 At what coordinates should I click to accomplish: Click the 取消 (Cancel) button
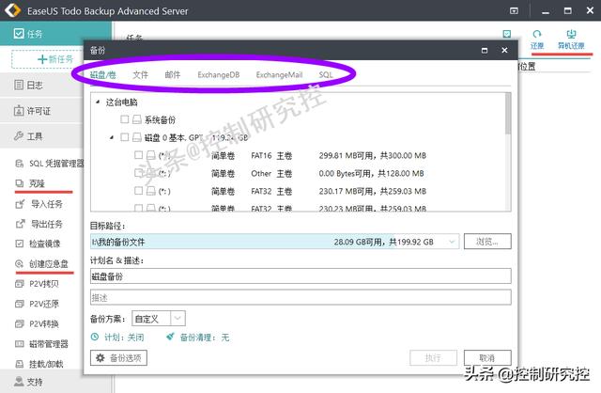click(x=487, y=358)
